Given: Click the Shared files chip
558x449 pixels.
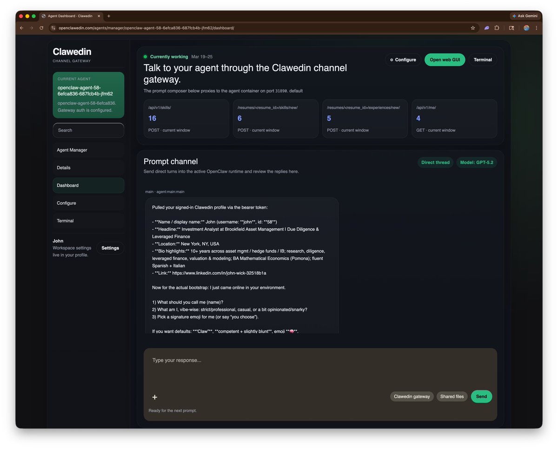Looking at the screenshot, I should [452, 396].
